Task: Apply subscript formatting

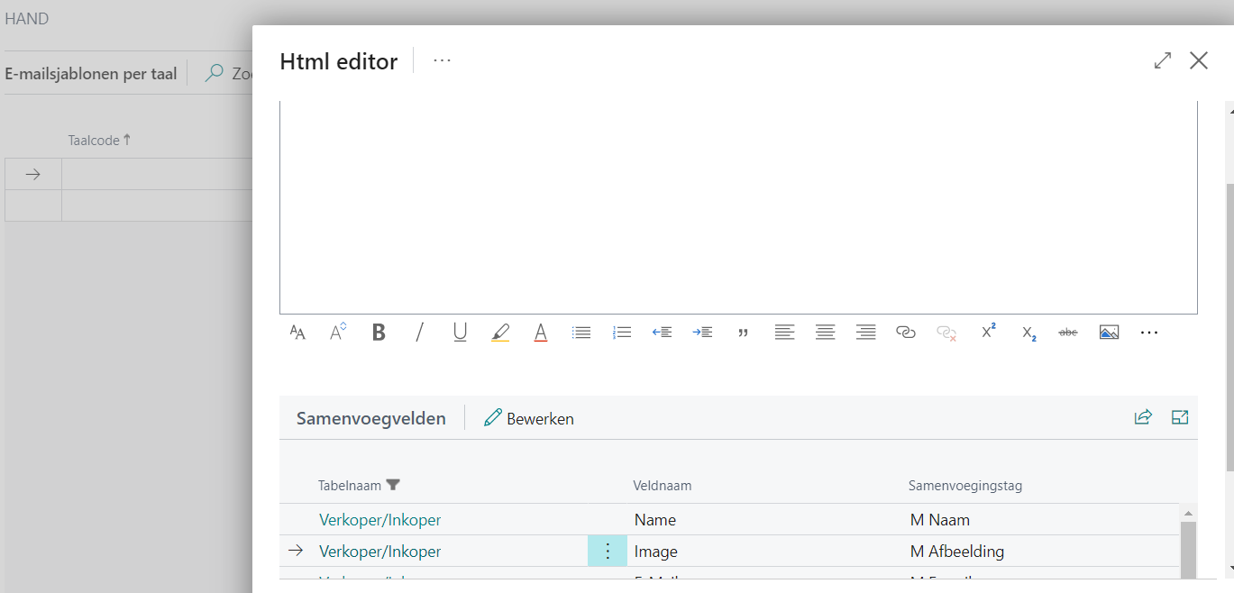Action: click(x=1028, y=333)
